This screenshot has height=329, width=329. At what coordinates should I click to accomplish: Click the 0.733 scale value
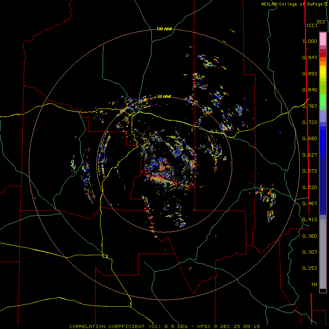310,122
